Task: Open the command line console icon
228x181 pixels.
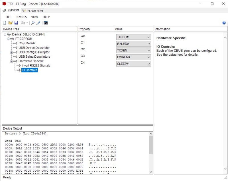Action: (45, 23)
